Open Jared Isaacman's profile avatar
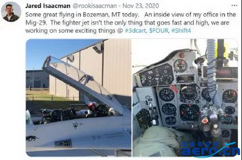 point(11,12)
